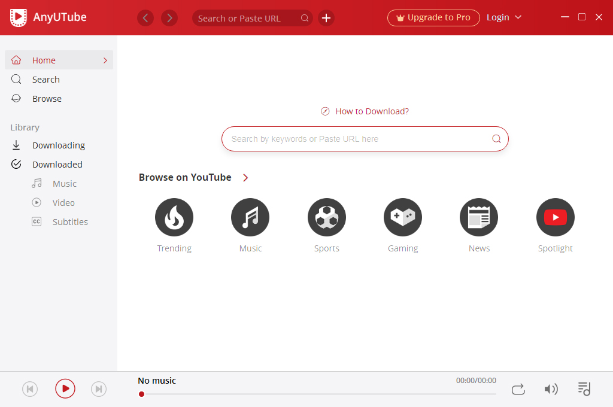This screenshot has height=407, width=613.
Task: Click the 00:00/00:00 time display
Action: pos(476,381)
